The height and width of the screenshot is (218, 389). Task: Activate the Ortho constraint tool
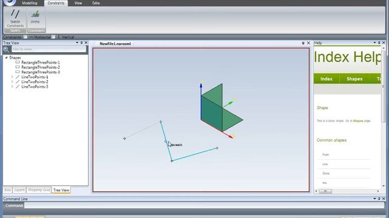click(35, 18)
